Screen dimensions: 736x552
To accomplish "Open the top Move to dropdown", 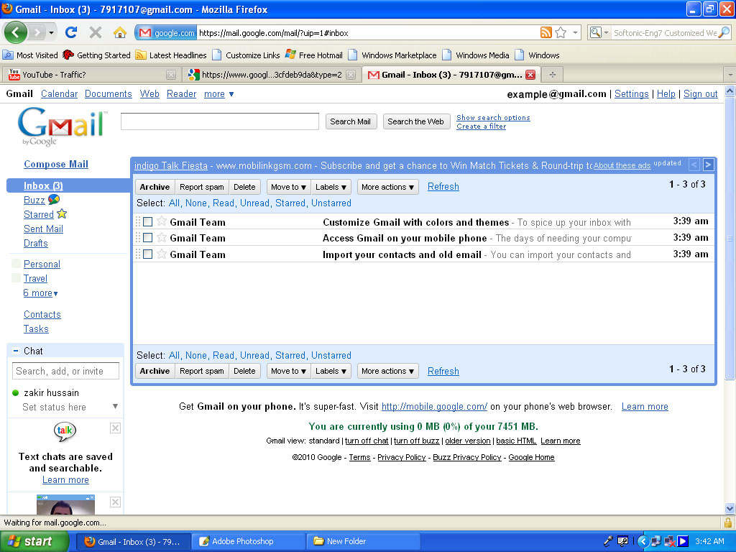I will 288,187.
